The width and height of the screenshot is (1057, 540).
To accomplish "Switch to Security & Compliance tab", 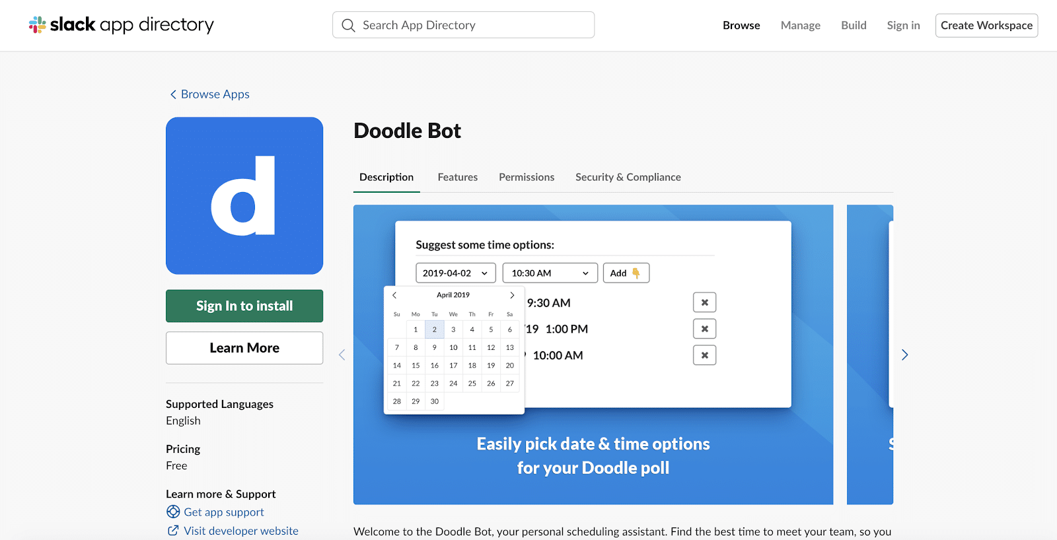I will pos(628,177).
